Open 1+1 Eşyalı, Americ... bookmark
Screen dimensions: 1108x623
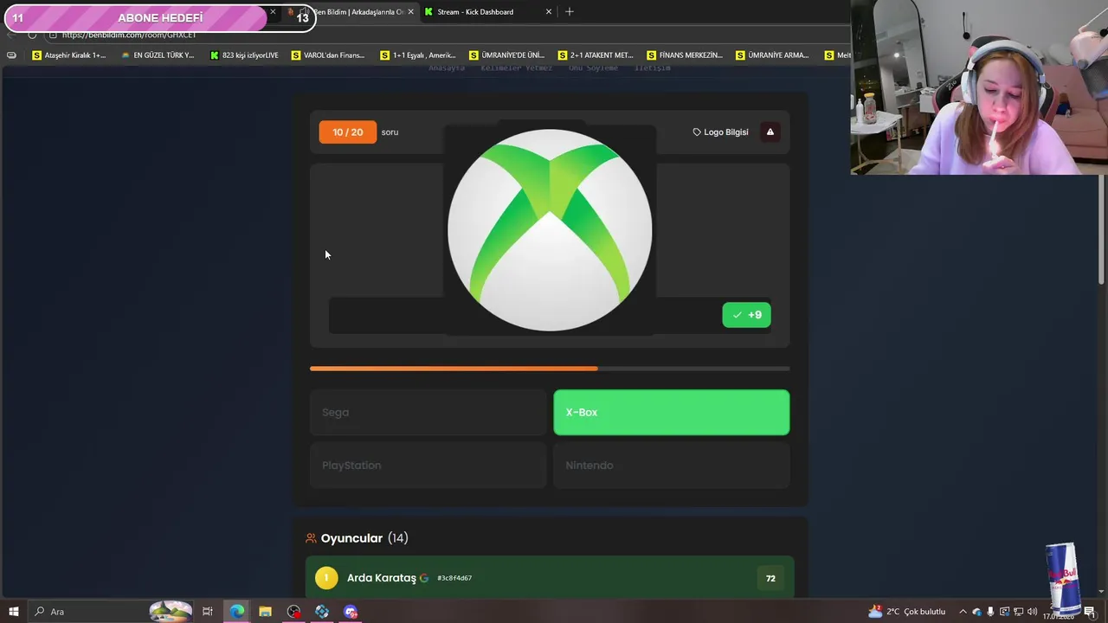coord(418,55)
